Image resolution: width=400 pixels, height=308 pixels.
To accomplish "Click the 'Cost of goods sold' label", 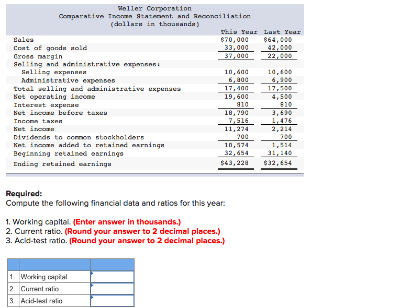I will (50, 48).
